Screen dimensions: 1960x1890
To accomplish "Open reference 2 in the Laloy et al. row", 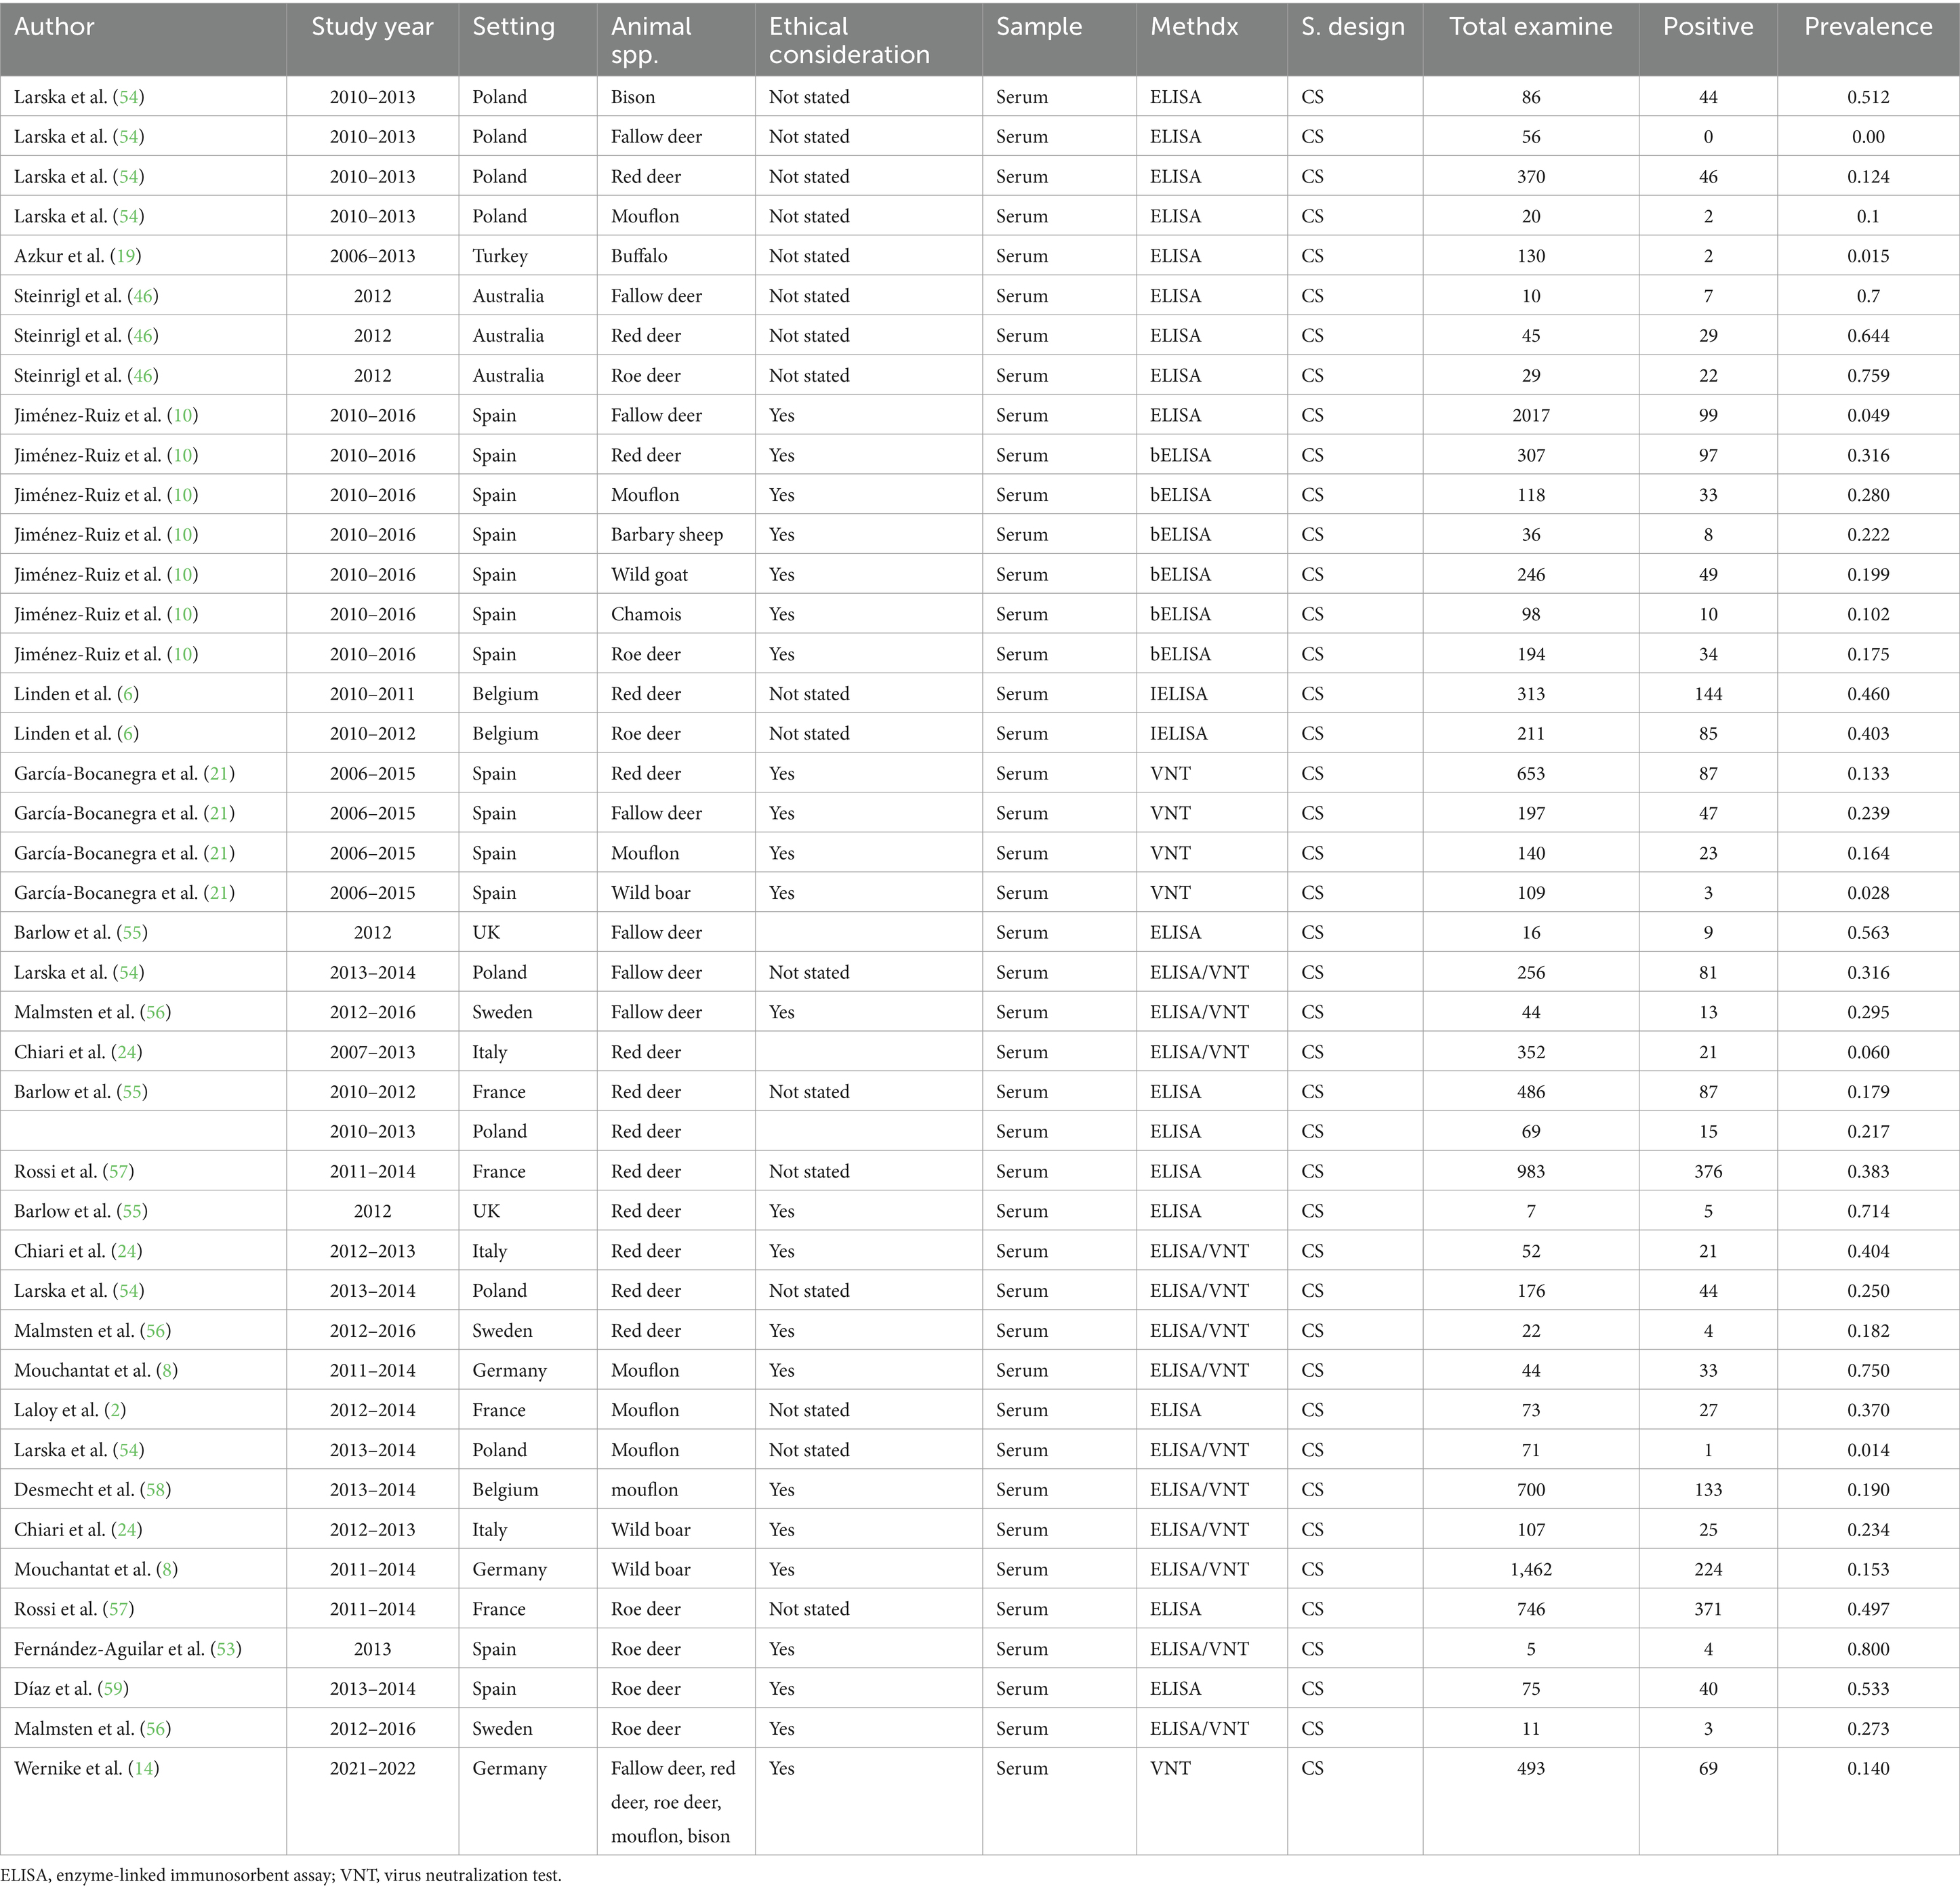I will point(115,1410).
